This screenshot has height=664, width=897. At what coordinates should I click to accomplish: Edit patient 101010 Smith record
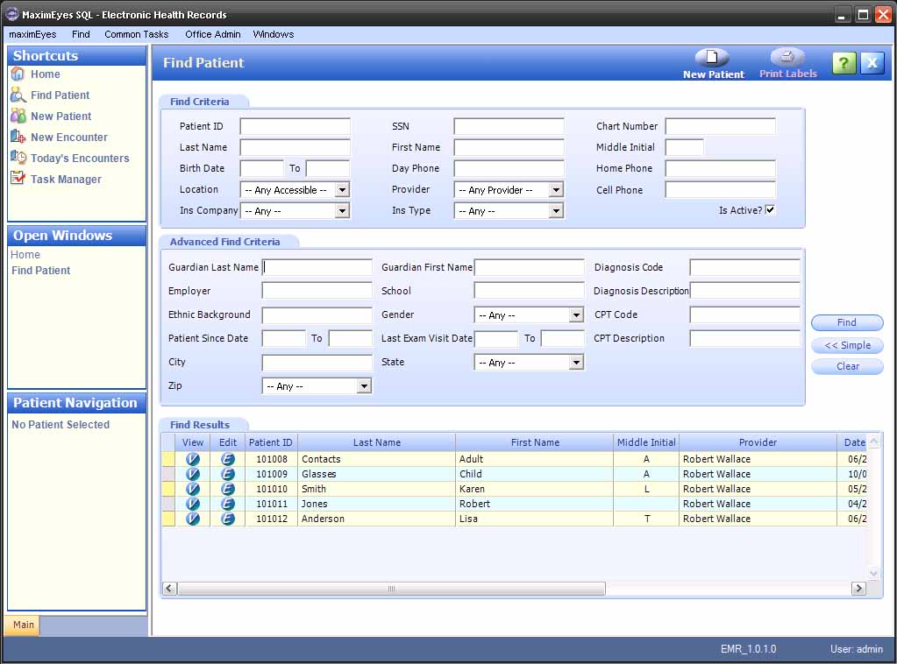228,489
